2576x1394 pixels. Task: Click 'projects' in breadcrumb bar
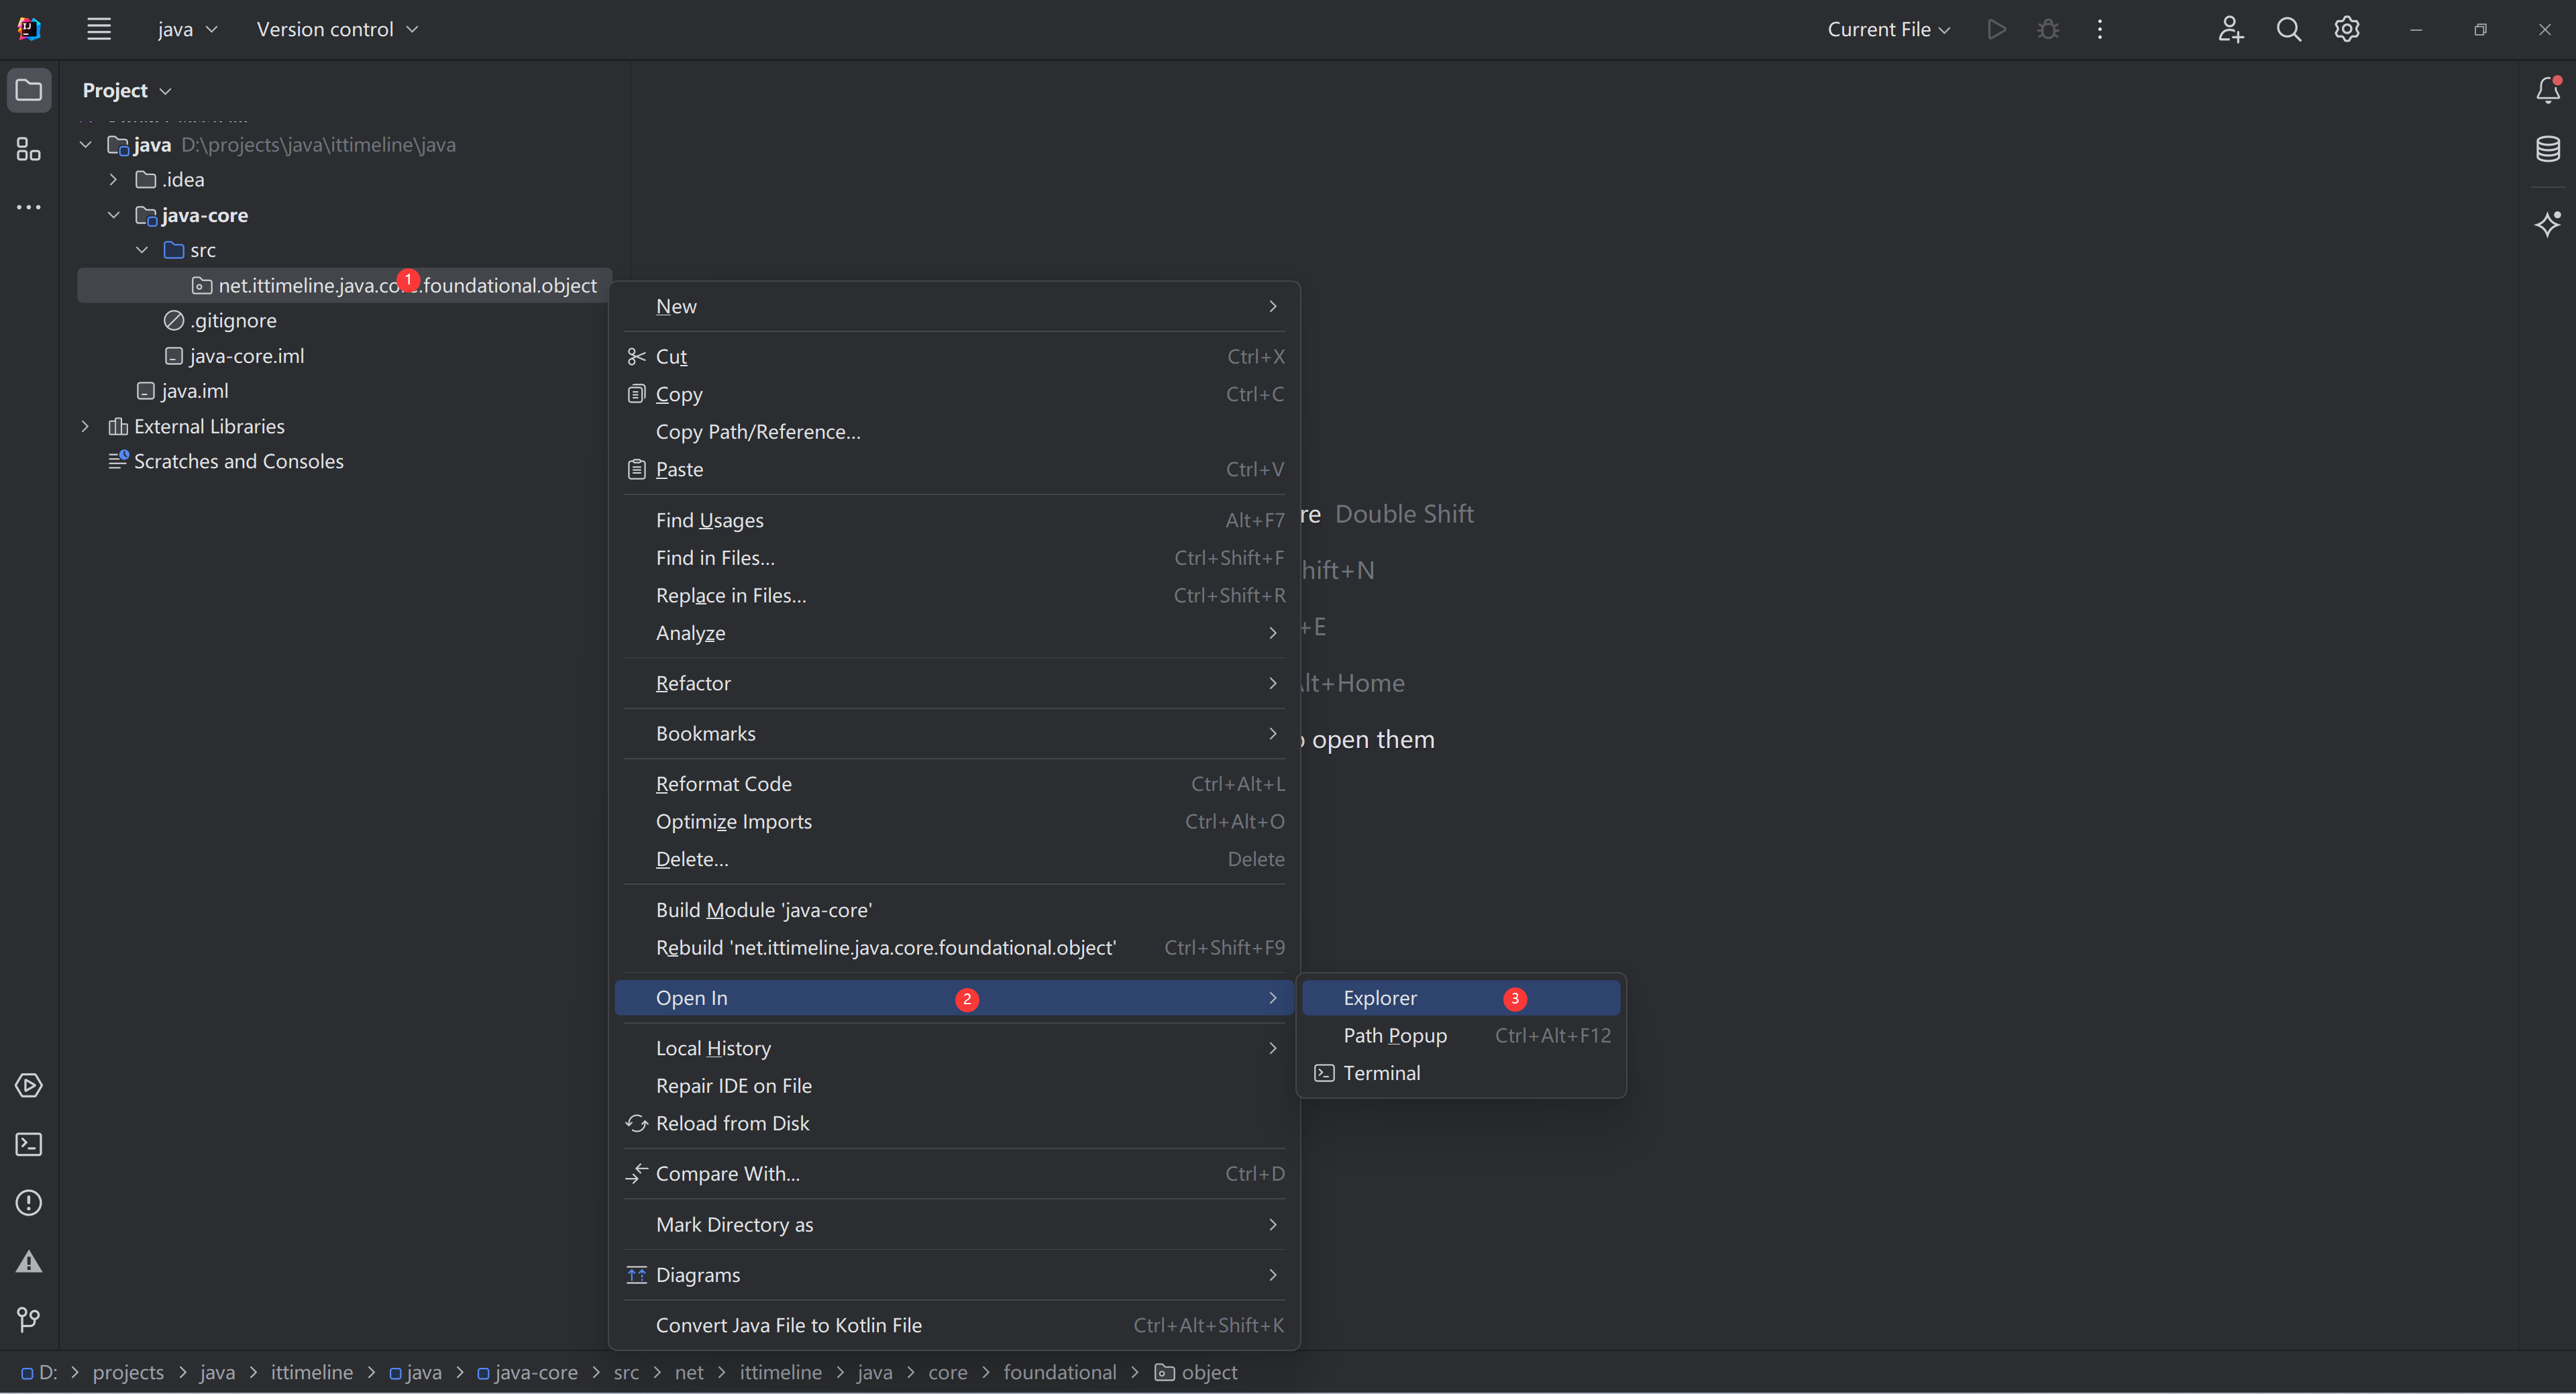(128, 1372)
